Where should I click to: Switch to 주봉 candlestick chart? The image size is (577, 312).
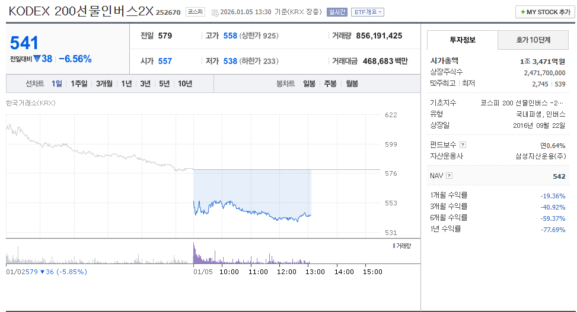(x=330, y=83)
